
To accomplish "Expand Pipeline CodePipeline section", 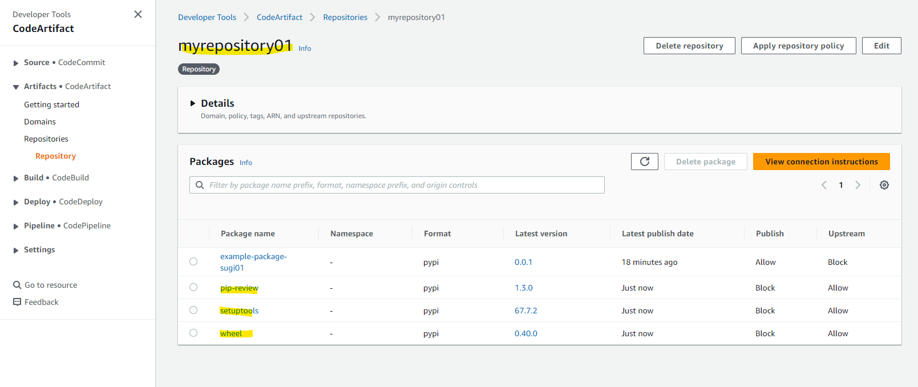I will 16,226.
